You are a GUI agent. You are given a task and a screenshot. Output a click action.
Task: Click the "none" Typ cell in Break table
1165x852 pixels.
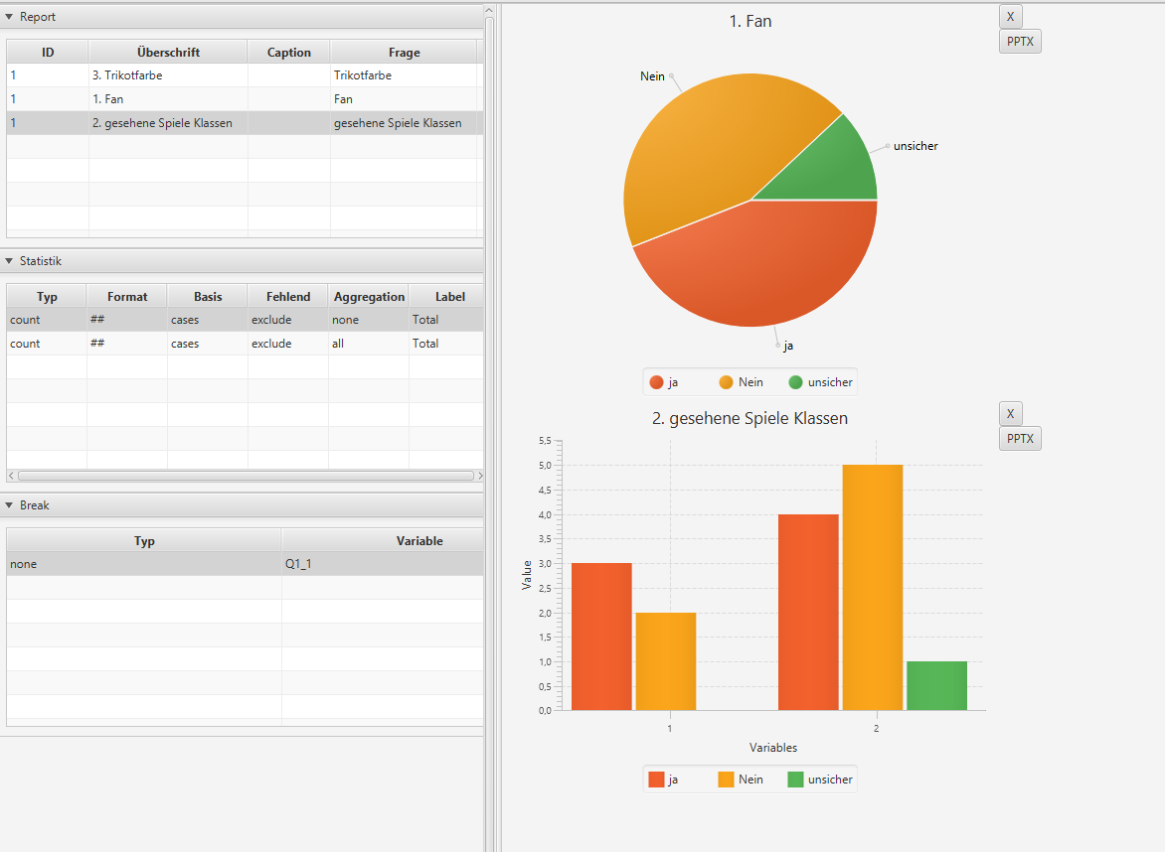pos(144,564)
